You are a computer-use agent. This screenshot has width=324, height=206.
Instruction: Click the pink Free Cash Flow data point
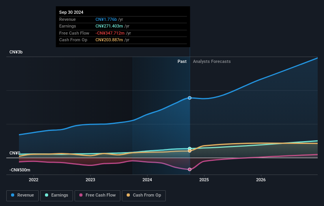click(189, 169)
